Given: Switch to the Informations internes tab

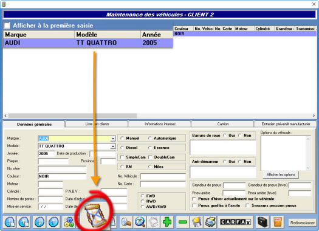Looking at the screenshot, I should pos(160,124).
